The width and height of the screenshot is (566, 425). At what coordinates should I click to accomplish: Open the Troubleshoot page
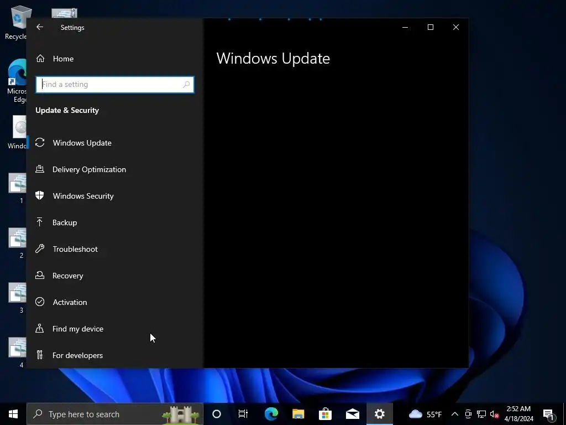[x=115, y=249]
